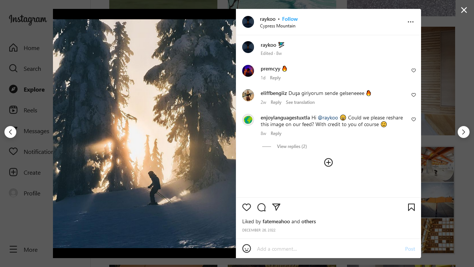This screenshot has width=474, height=267.
Task: Follow raykoo
Action: click(290, 19)
